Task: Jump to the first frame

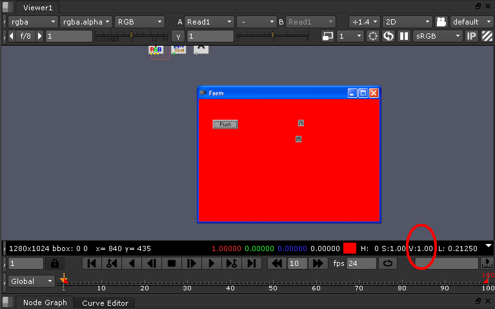Action: coord(92,263)
